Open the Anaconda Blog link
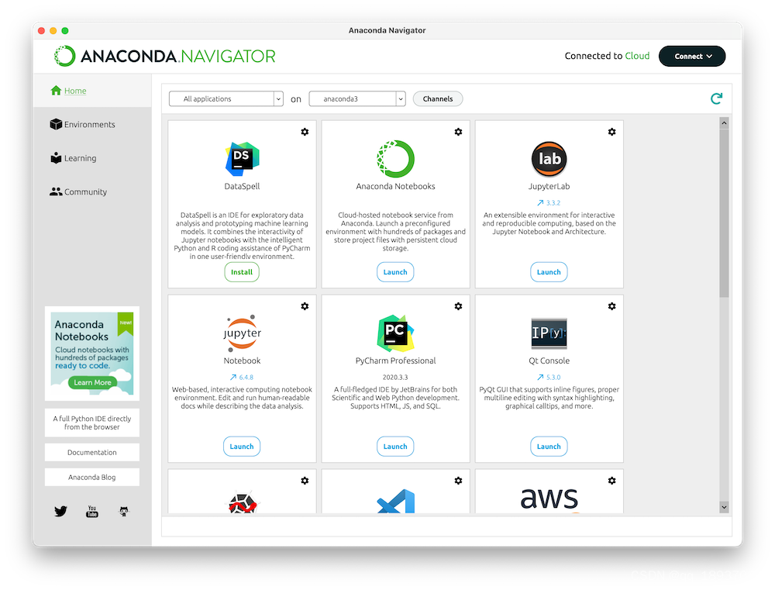Viewport: 775px width, 590px height. pos(92,478)
